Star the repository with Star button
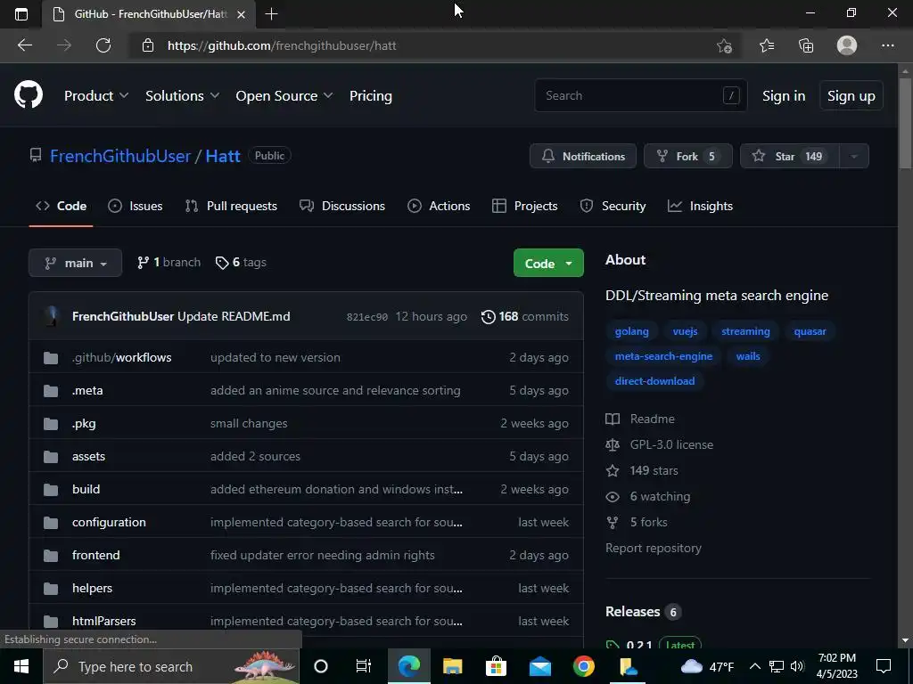The image size is (913, 684). pos(790,156)
